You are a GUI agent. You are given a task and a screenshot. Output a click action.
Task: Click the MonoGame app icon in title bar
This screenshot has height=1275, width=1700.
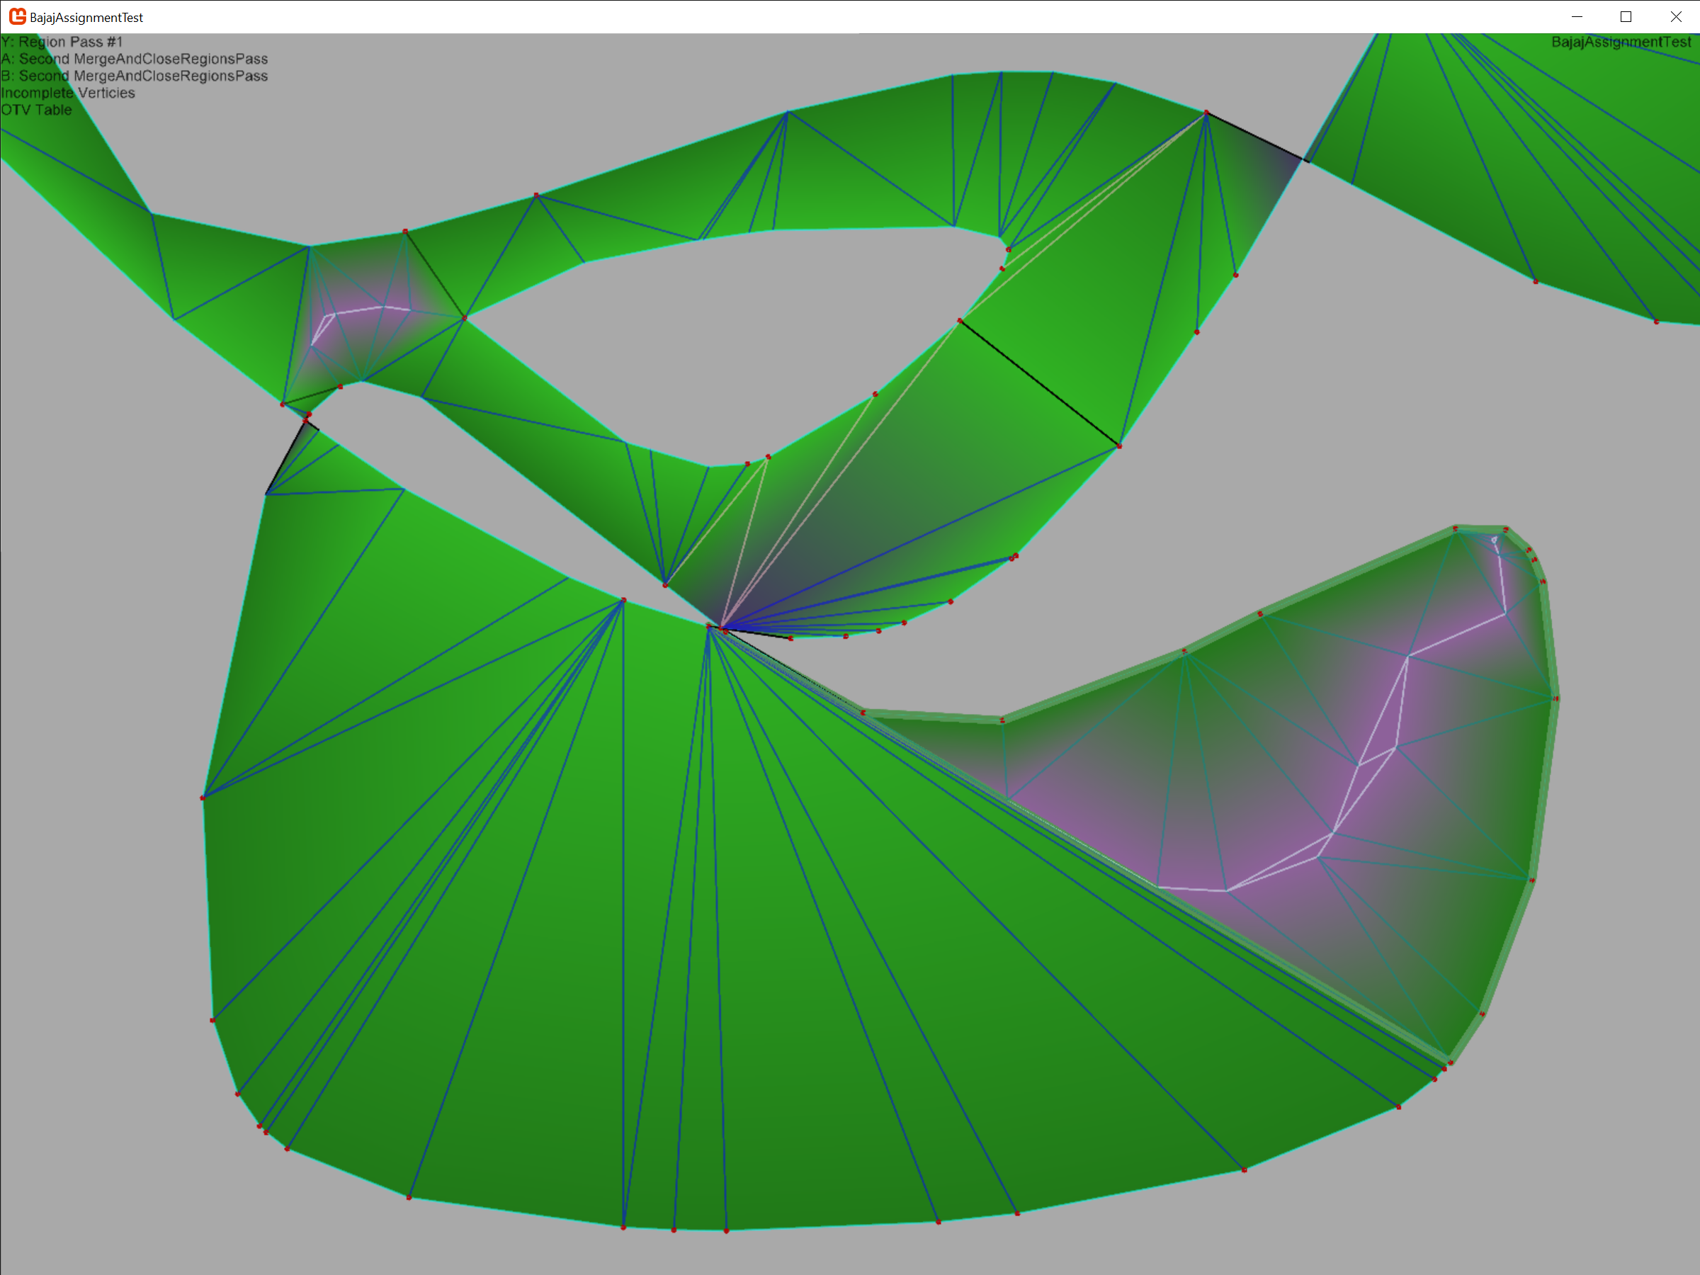click(x=17, y=16)
